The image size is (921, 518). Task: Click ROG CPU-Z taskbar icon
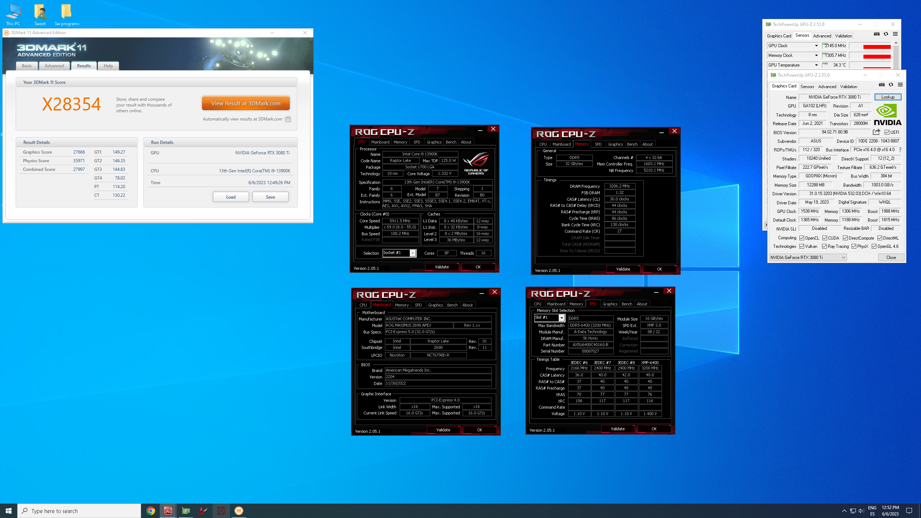point(168,511)
